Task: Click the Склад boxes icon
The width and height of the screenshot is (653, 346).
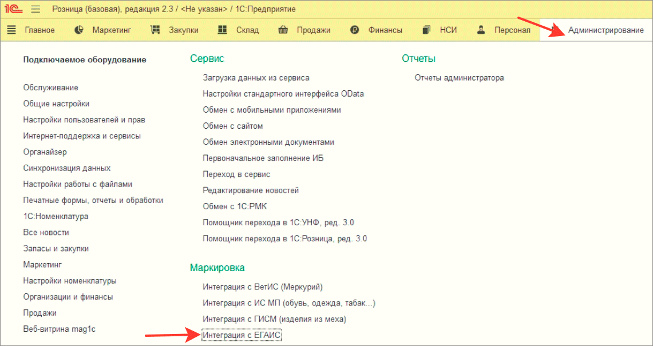Action: click(x=223, y=30)
